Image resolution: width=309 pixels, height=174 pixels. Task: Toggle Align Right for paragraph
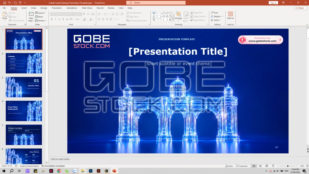[x=107, y=19]
